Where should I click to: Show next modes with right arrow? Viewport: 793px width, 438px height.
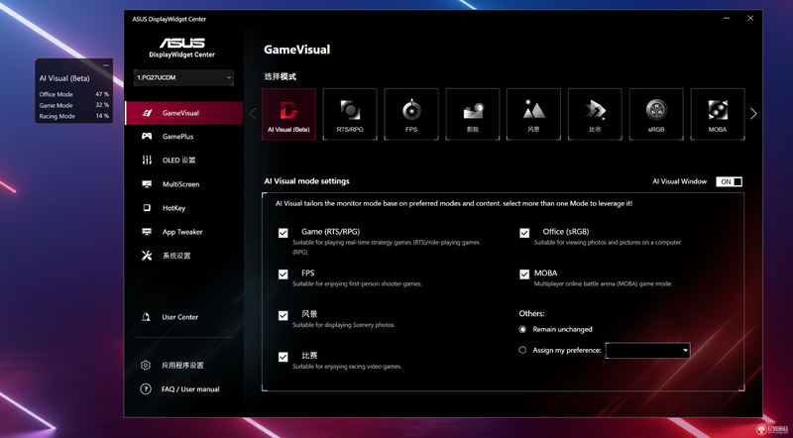point(753,114)
